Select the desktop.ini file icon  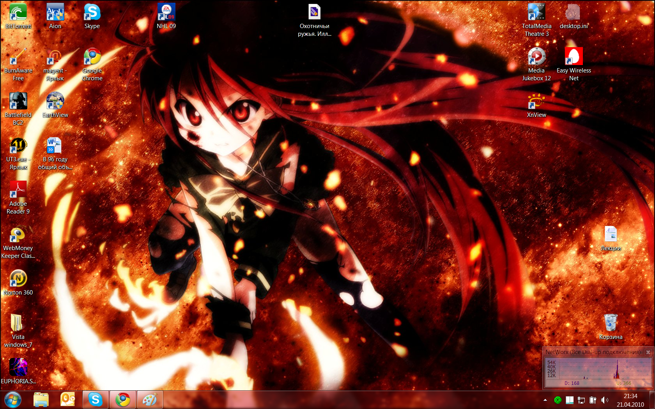tap(574, 16)
